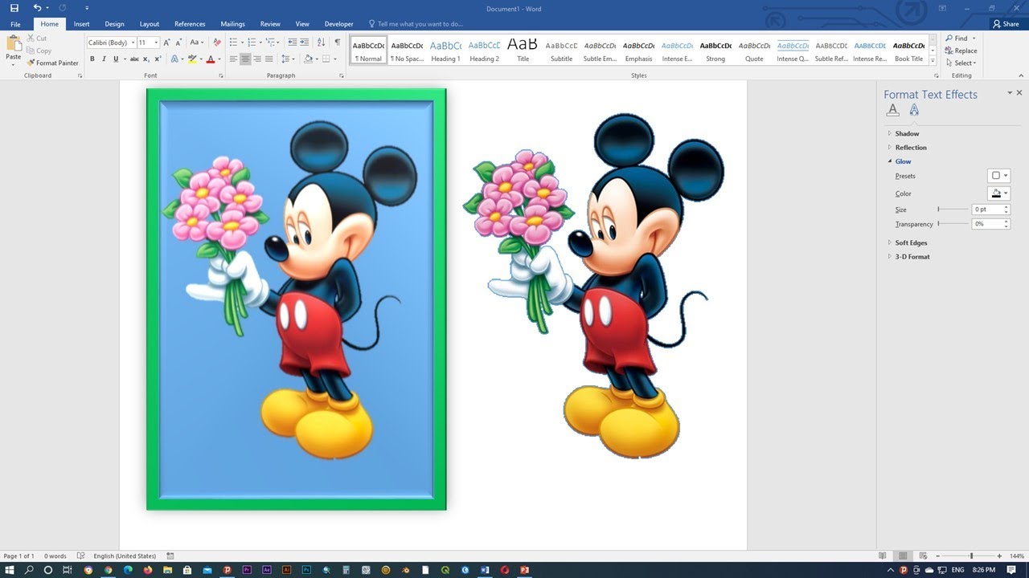Toggle Italic formatting
This screenshot has height=578, width=1029.
[x=104, y=59]
